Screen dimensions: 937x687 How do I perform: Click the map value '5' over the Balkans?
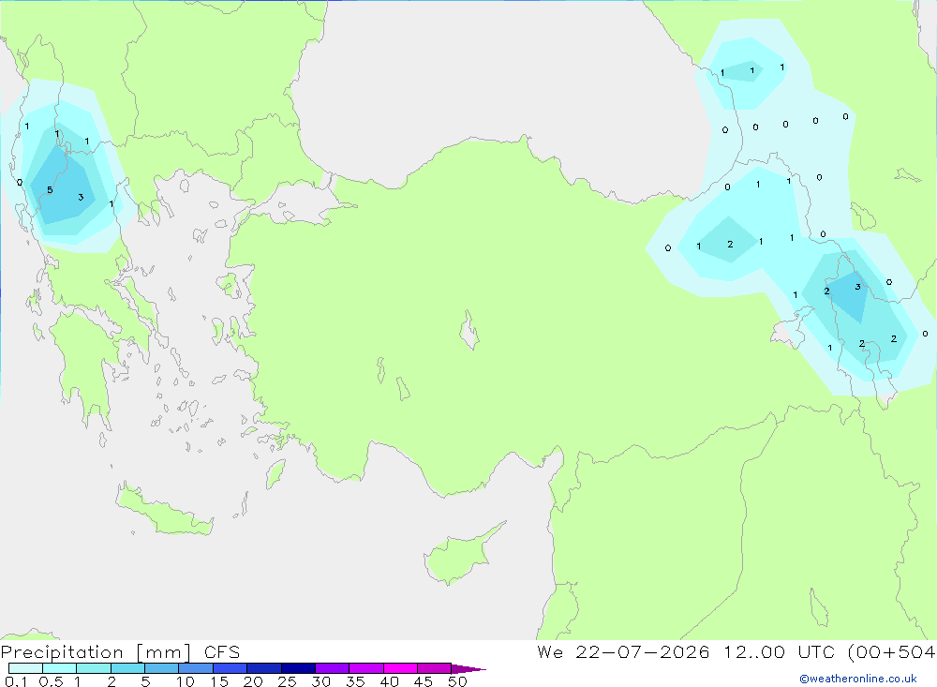pos(50,190)
